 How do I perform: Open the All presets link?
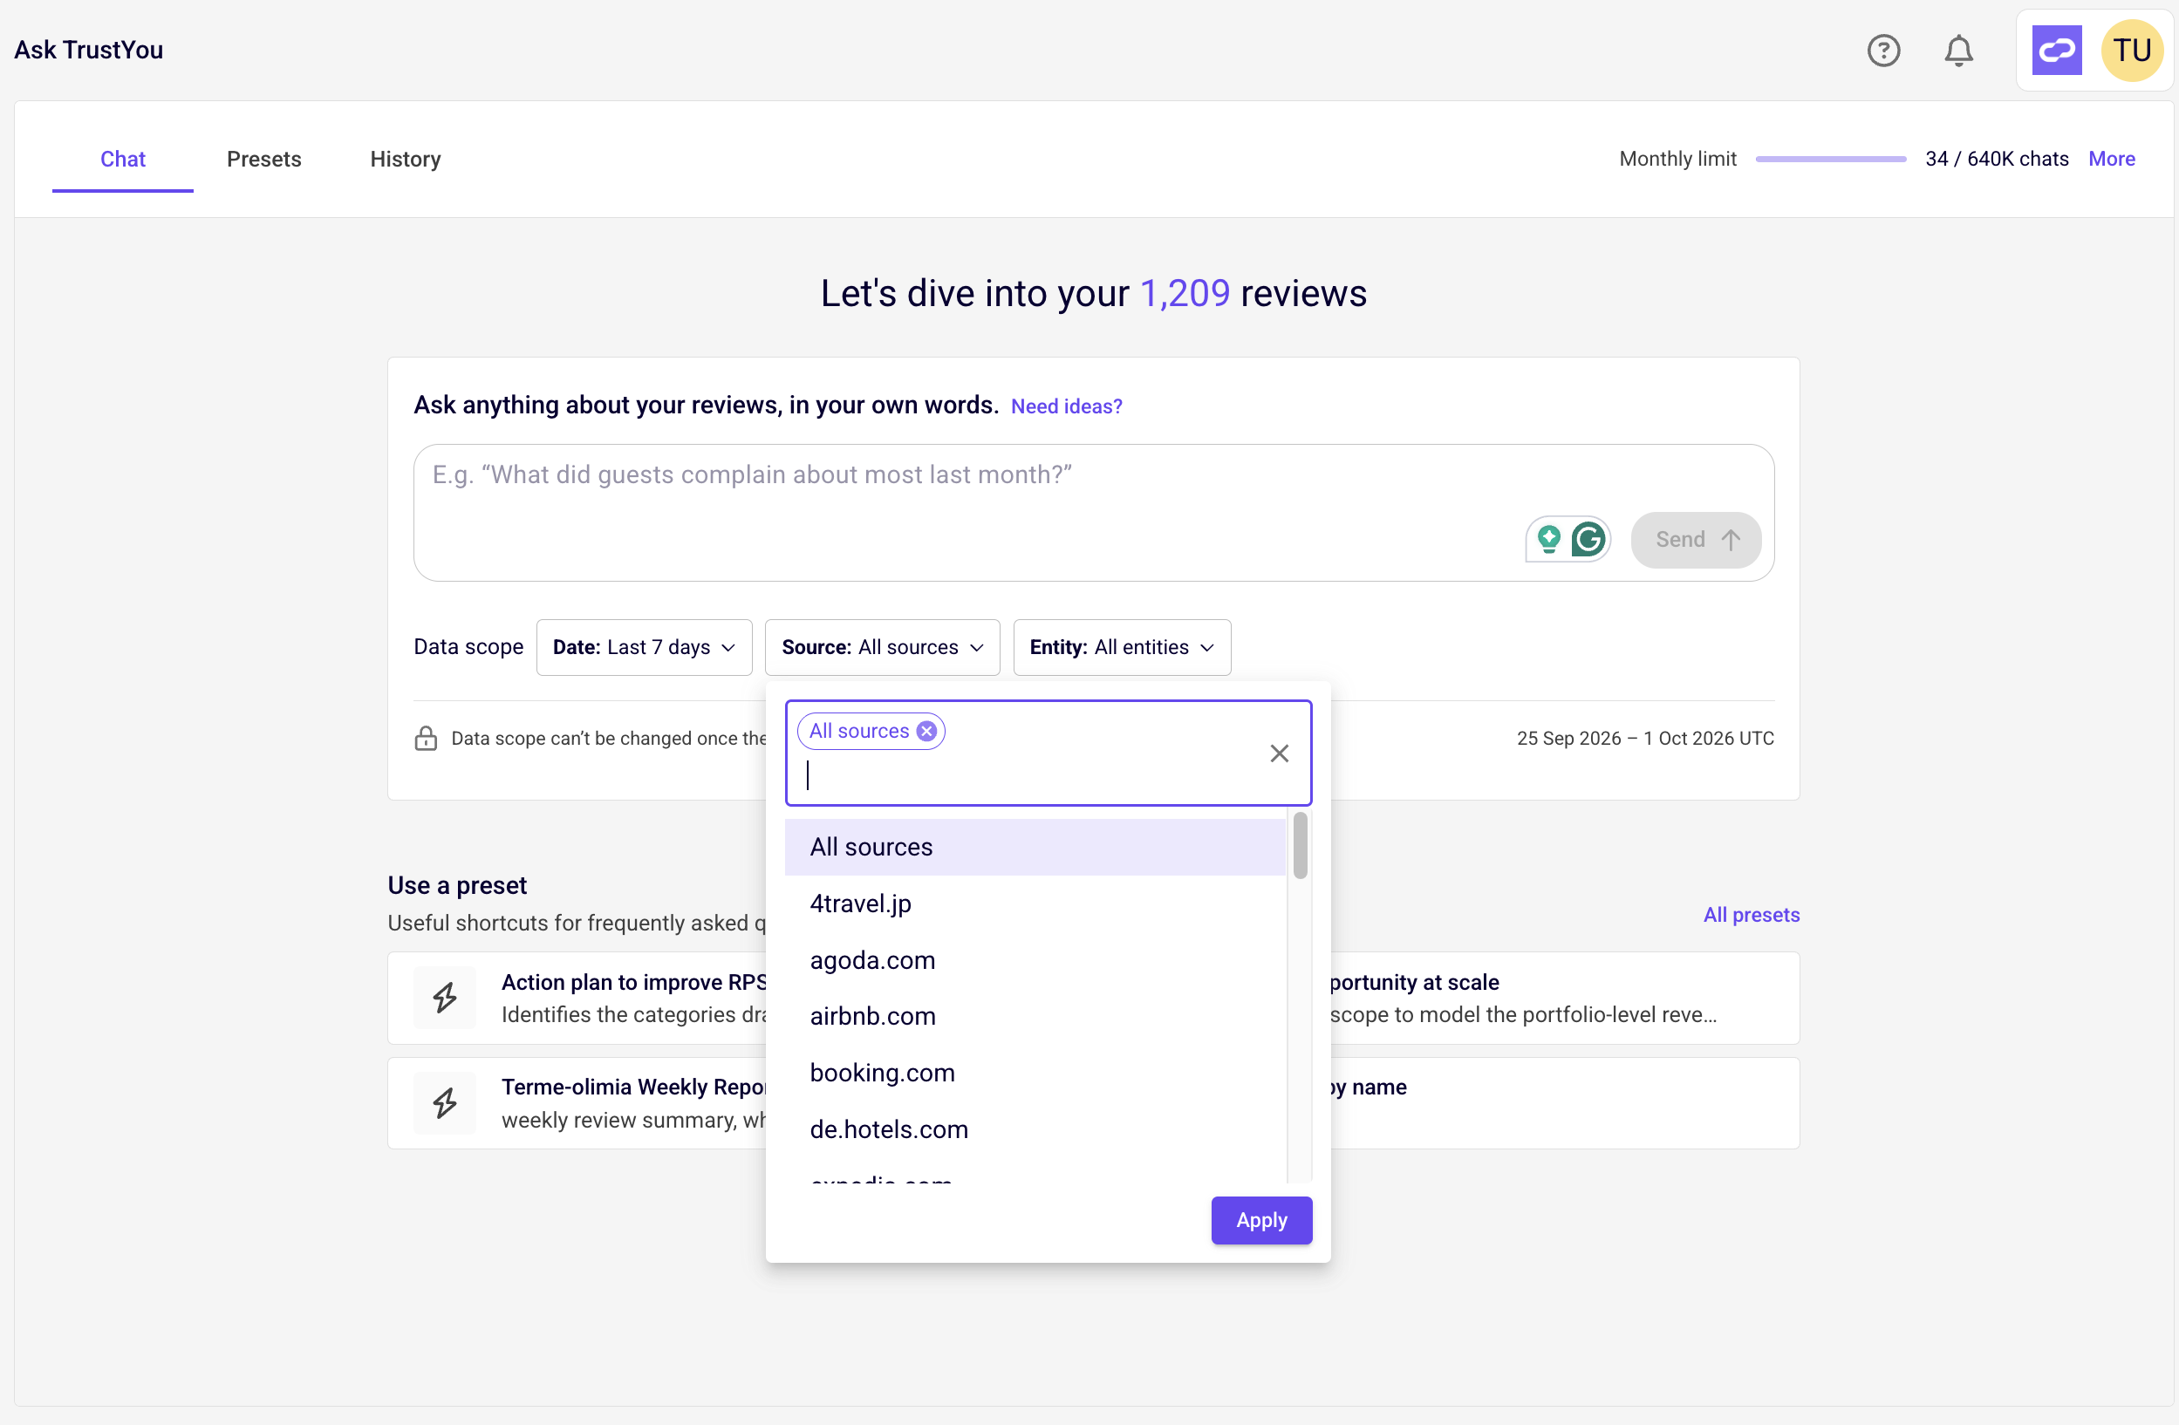tap(1751, 915)
